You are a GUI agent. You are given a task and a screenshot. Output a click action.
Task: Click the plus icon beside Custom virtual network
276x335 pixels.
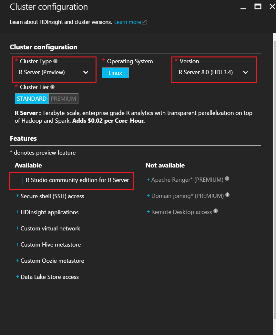(17, 228)
